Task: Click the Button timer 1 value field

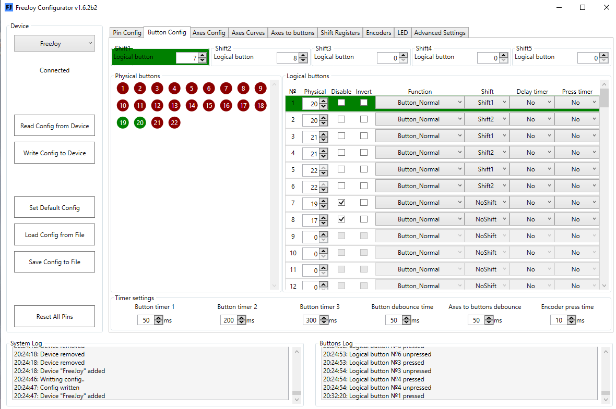Action: point(146,320)
